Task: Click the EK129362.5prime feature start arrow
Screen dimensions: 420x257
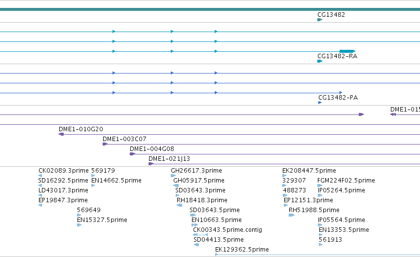Action: coord(217,255)
